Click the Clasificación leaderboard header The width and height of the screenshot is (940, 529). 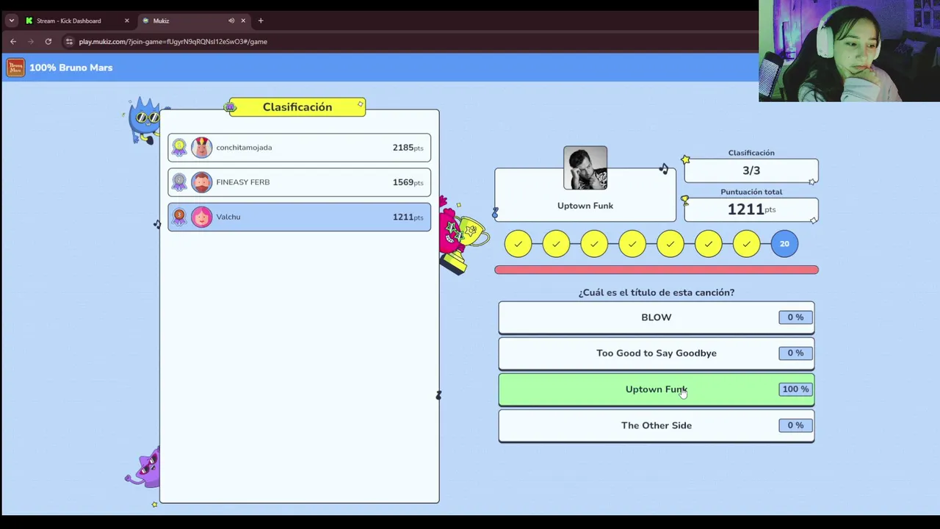pos(297,107)
